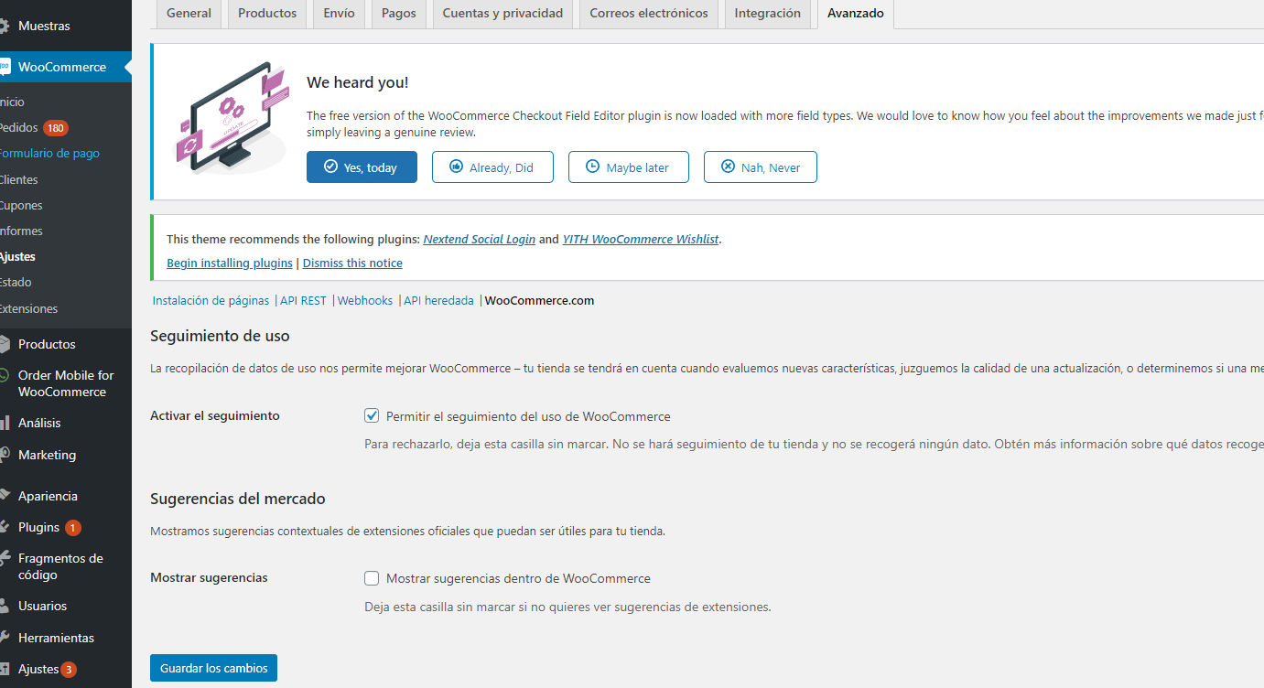Click the checkout plugin monitor illustration
The image size is (1264, 688).
pos(231,118)
